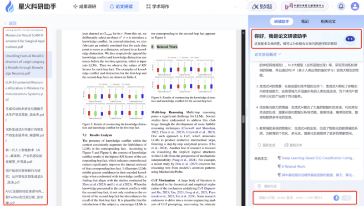Click the send message arrow button

tap(346, 198)
